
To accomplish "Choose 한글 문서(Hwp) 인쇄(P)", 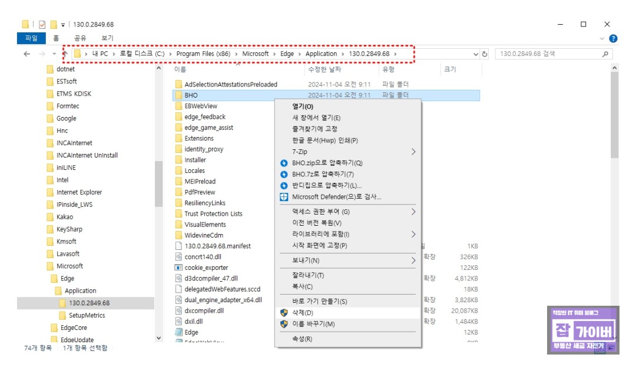I will tap(348, 141).
